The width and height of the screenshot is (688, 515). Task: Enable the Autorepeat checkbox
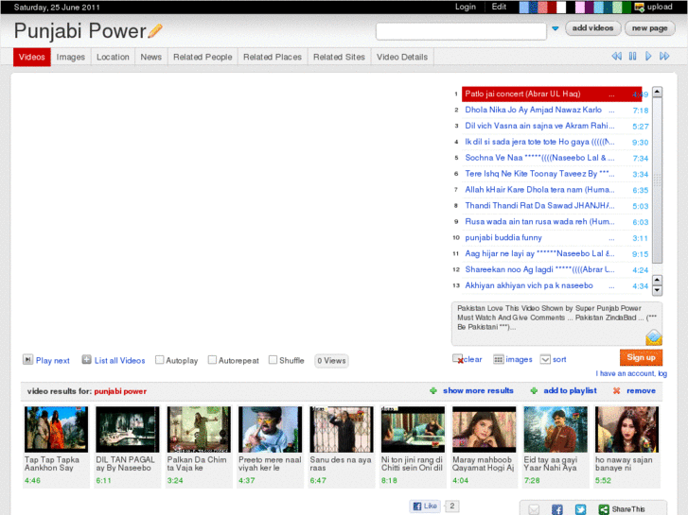[212, 360]
